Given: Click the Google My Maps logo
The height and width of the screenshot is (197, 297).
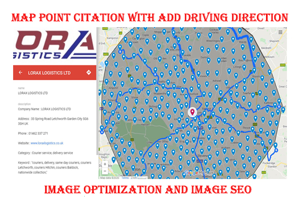Looking at the screenshot, I should coord(199,173).
